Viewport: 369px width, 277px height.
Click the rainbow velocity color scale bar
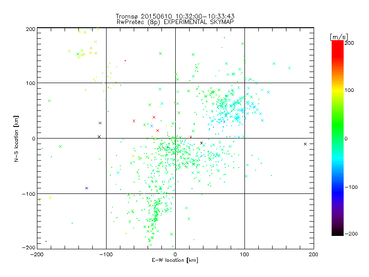(x=338, y=138)
